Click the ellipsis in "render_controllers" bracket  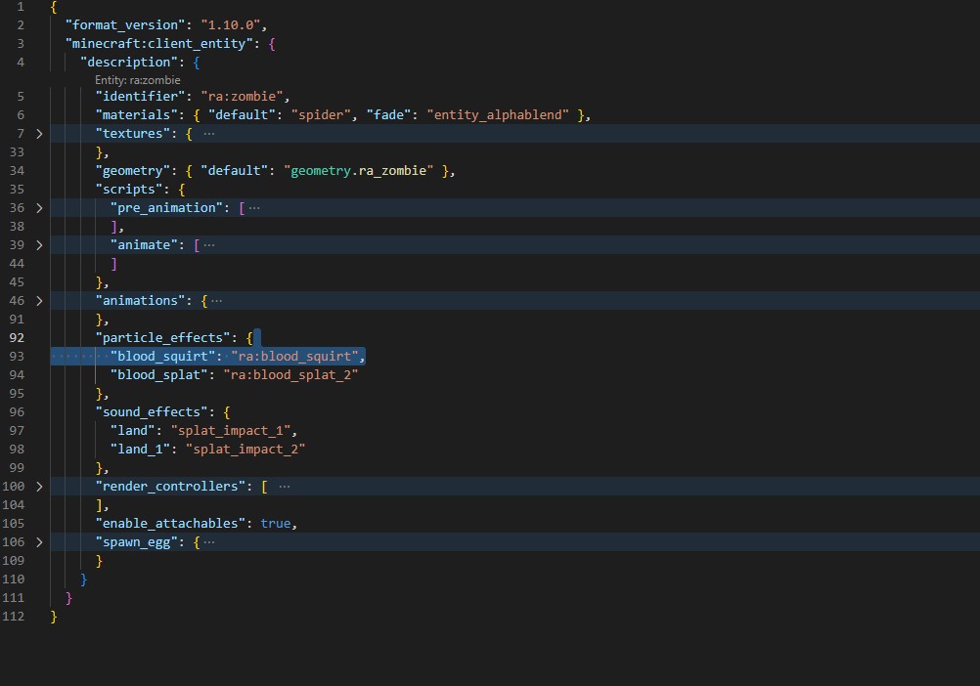pos(284,487)
